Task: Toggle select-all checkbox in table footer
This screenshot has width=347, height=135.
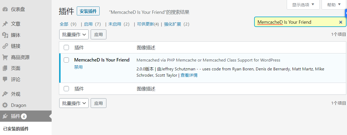Action: [66, 89]
